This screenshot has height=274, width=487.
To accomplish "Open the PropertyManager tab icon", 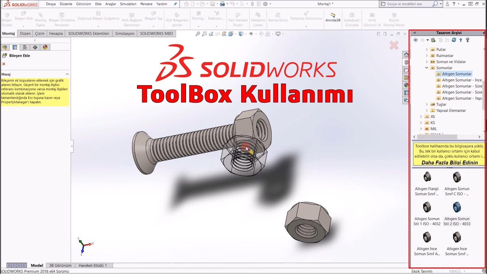I will [15, 47].
